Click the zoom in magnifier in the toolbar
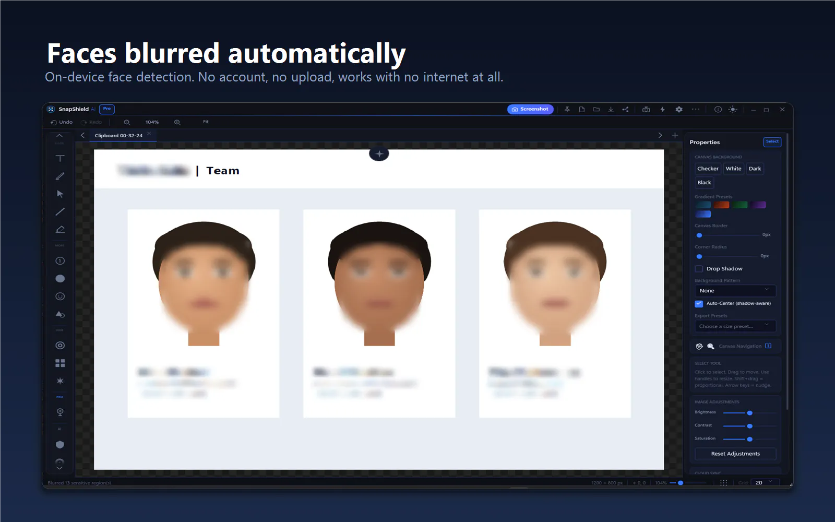Image resolution: width=835 pixels, height=522 pixels. [x=177, y=122]
